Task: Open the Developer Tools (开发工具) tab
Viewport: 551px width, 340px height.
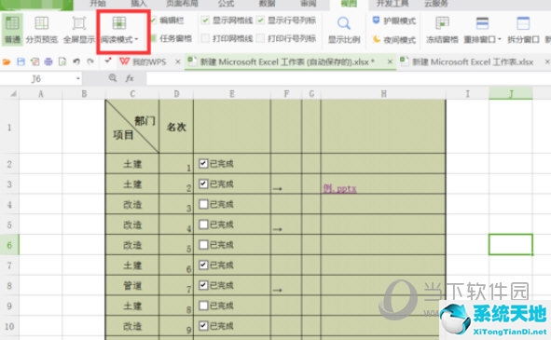Action: point(393,4)
